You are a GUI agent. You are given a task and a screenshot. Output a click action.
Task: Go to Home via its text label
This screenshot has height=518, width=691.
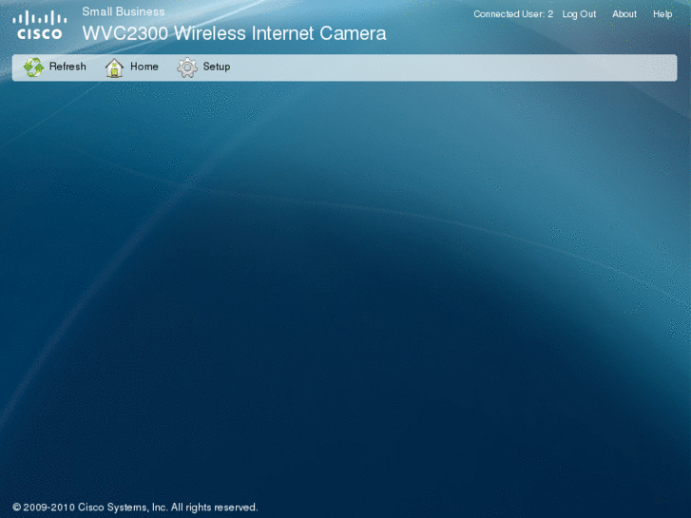tap(144, 67)
